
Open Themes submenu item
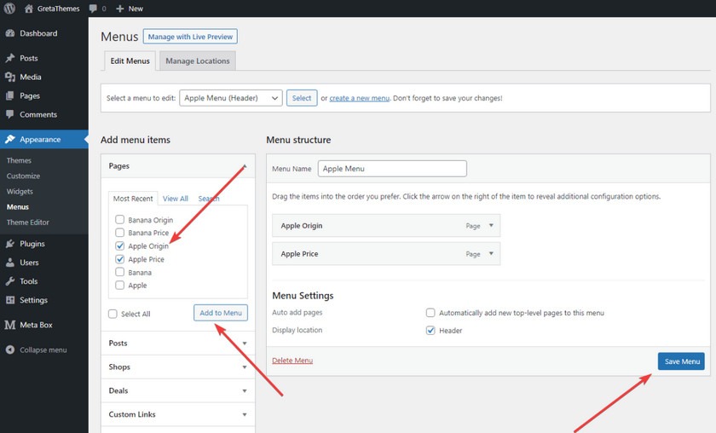tap(19, 160)
